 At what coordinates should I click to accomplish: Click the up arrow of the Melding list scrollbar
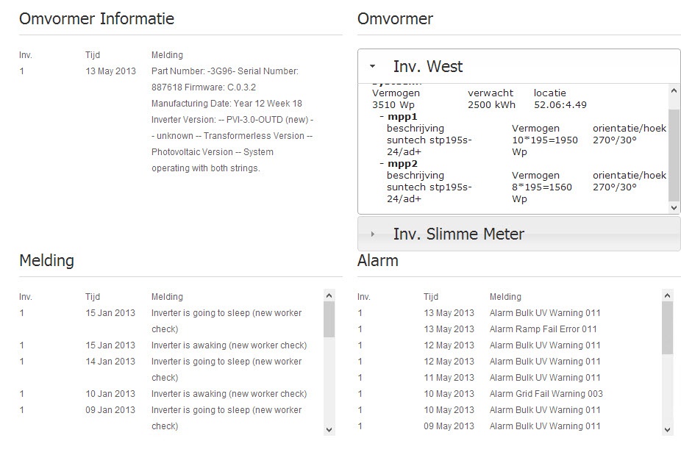[329, 295]
